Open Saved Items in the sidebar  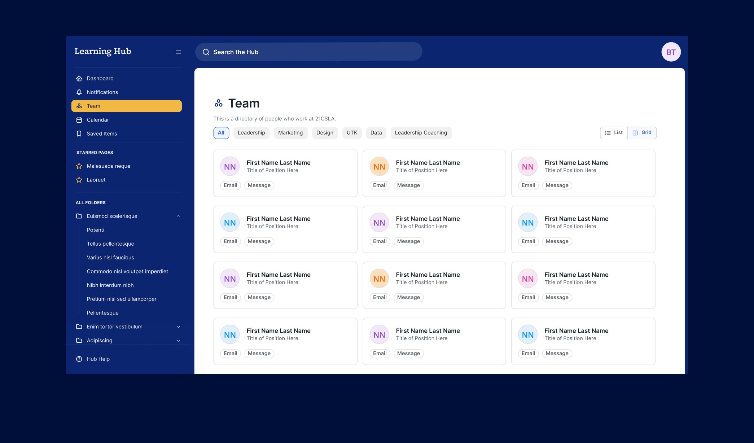127,133
